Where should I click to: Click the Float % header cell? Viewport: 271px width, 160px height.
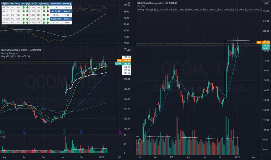click(67, 19)
